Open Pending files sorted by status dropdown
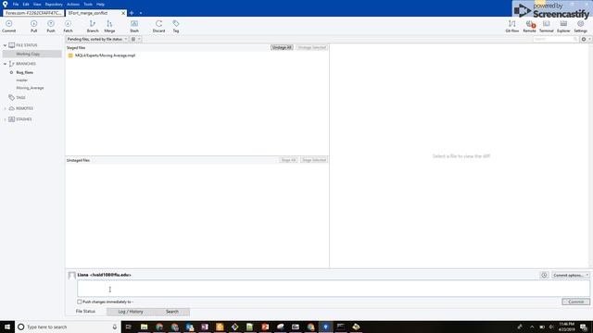The height and width of the screenshot is (333, 593). [96, 39]
